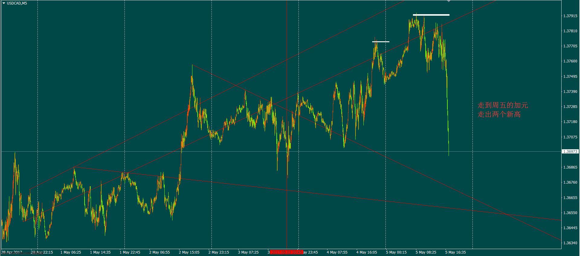Click the USDCAD,M5 chart title label
Screen dimensions: 580x256
click(17, 3)
